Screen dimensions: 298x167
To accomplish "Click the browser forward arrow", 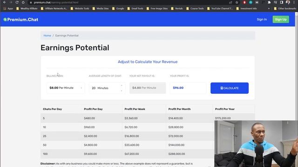I will 11,2.
